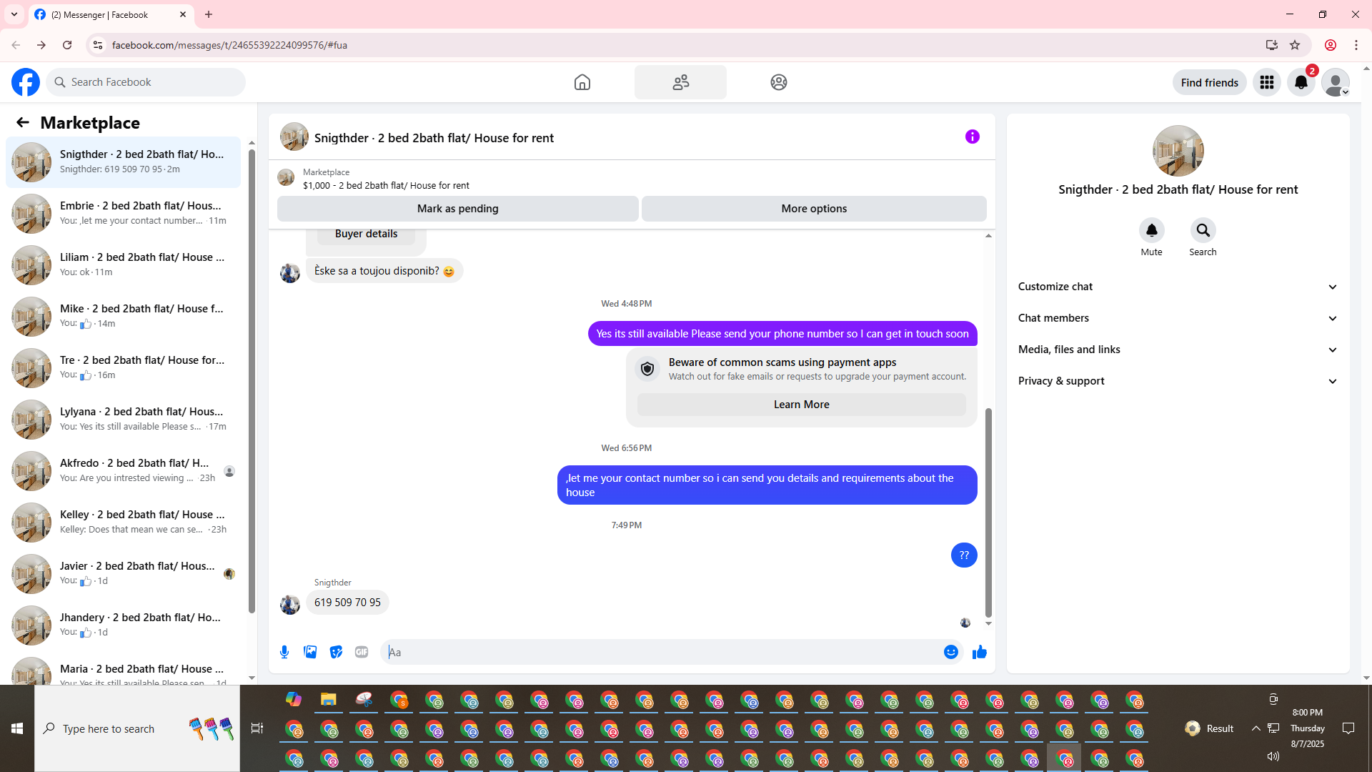Click the chat message scrollbar
Screen dimensions: 1372x772
pyautogui.click(x=988, y=512)
